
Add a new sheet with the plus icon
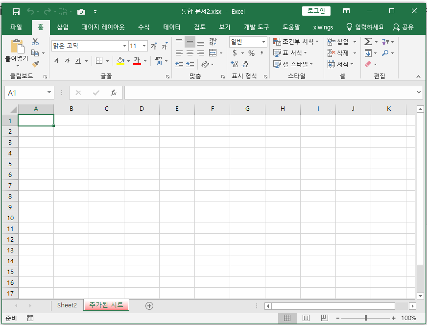149,306
